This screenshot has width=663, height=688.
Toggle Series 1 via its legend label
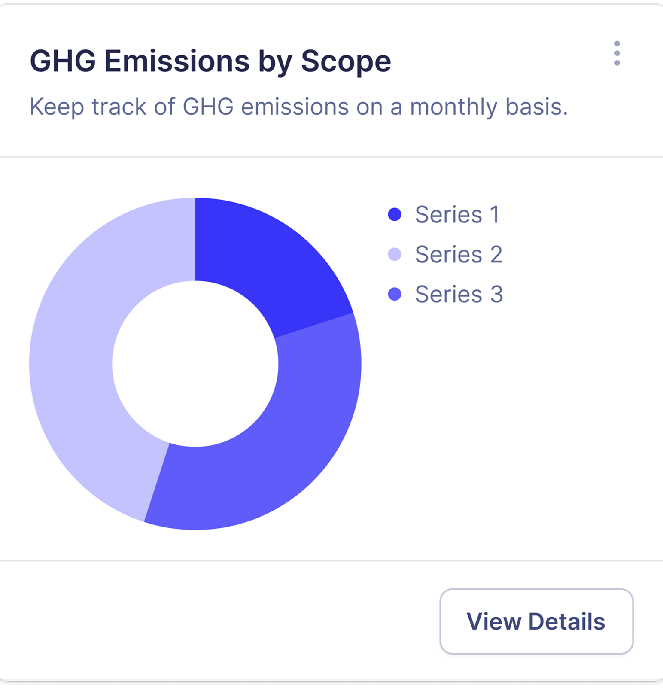(457, 214)
